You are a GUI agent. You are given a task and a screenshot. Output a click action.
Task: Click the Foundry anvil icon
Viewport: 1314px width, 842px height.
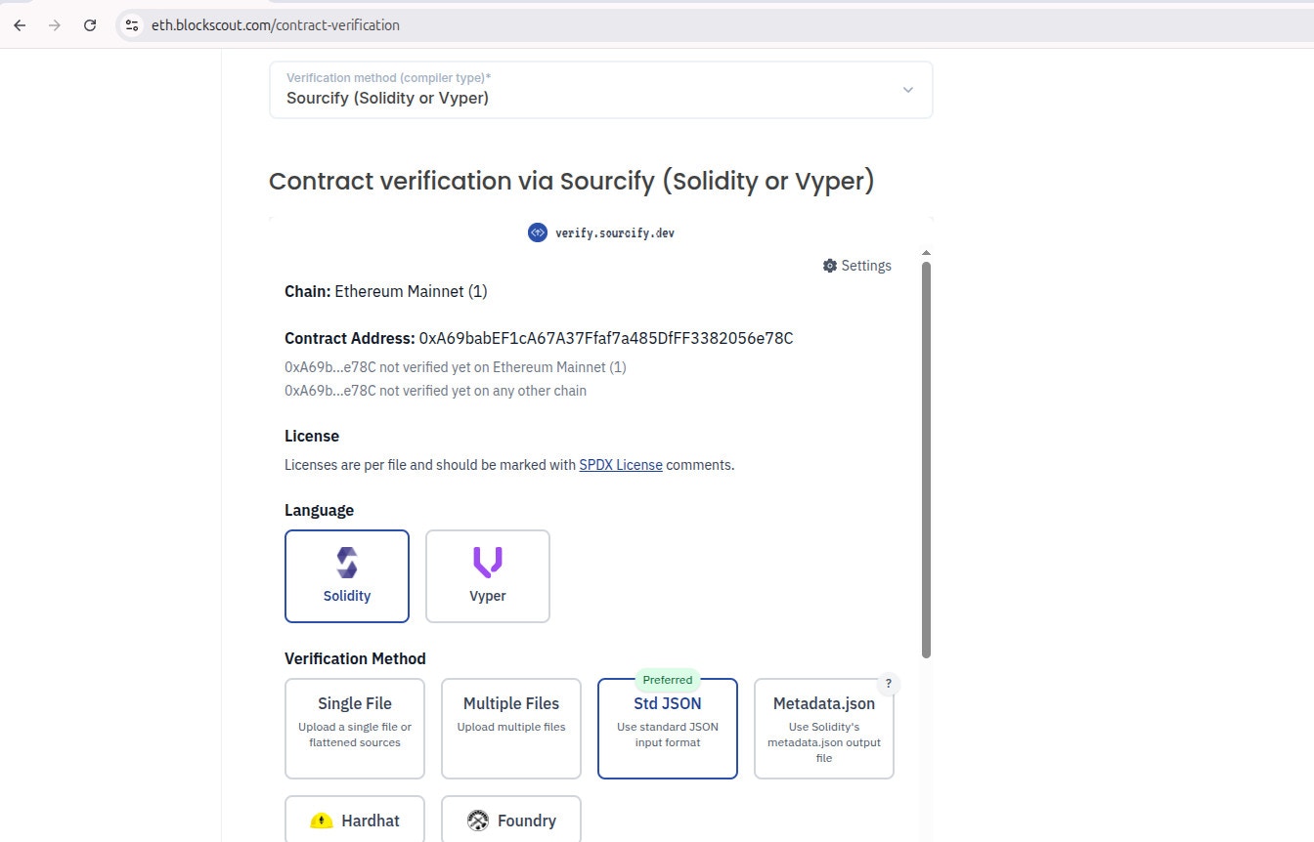(x=478, y=821)
